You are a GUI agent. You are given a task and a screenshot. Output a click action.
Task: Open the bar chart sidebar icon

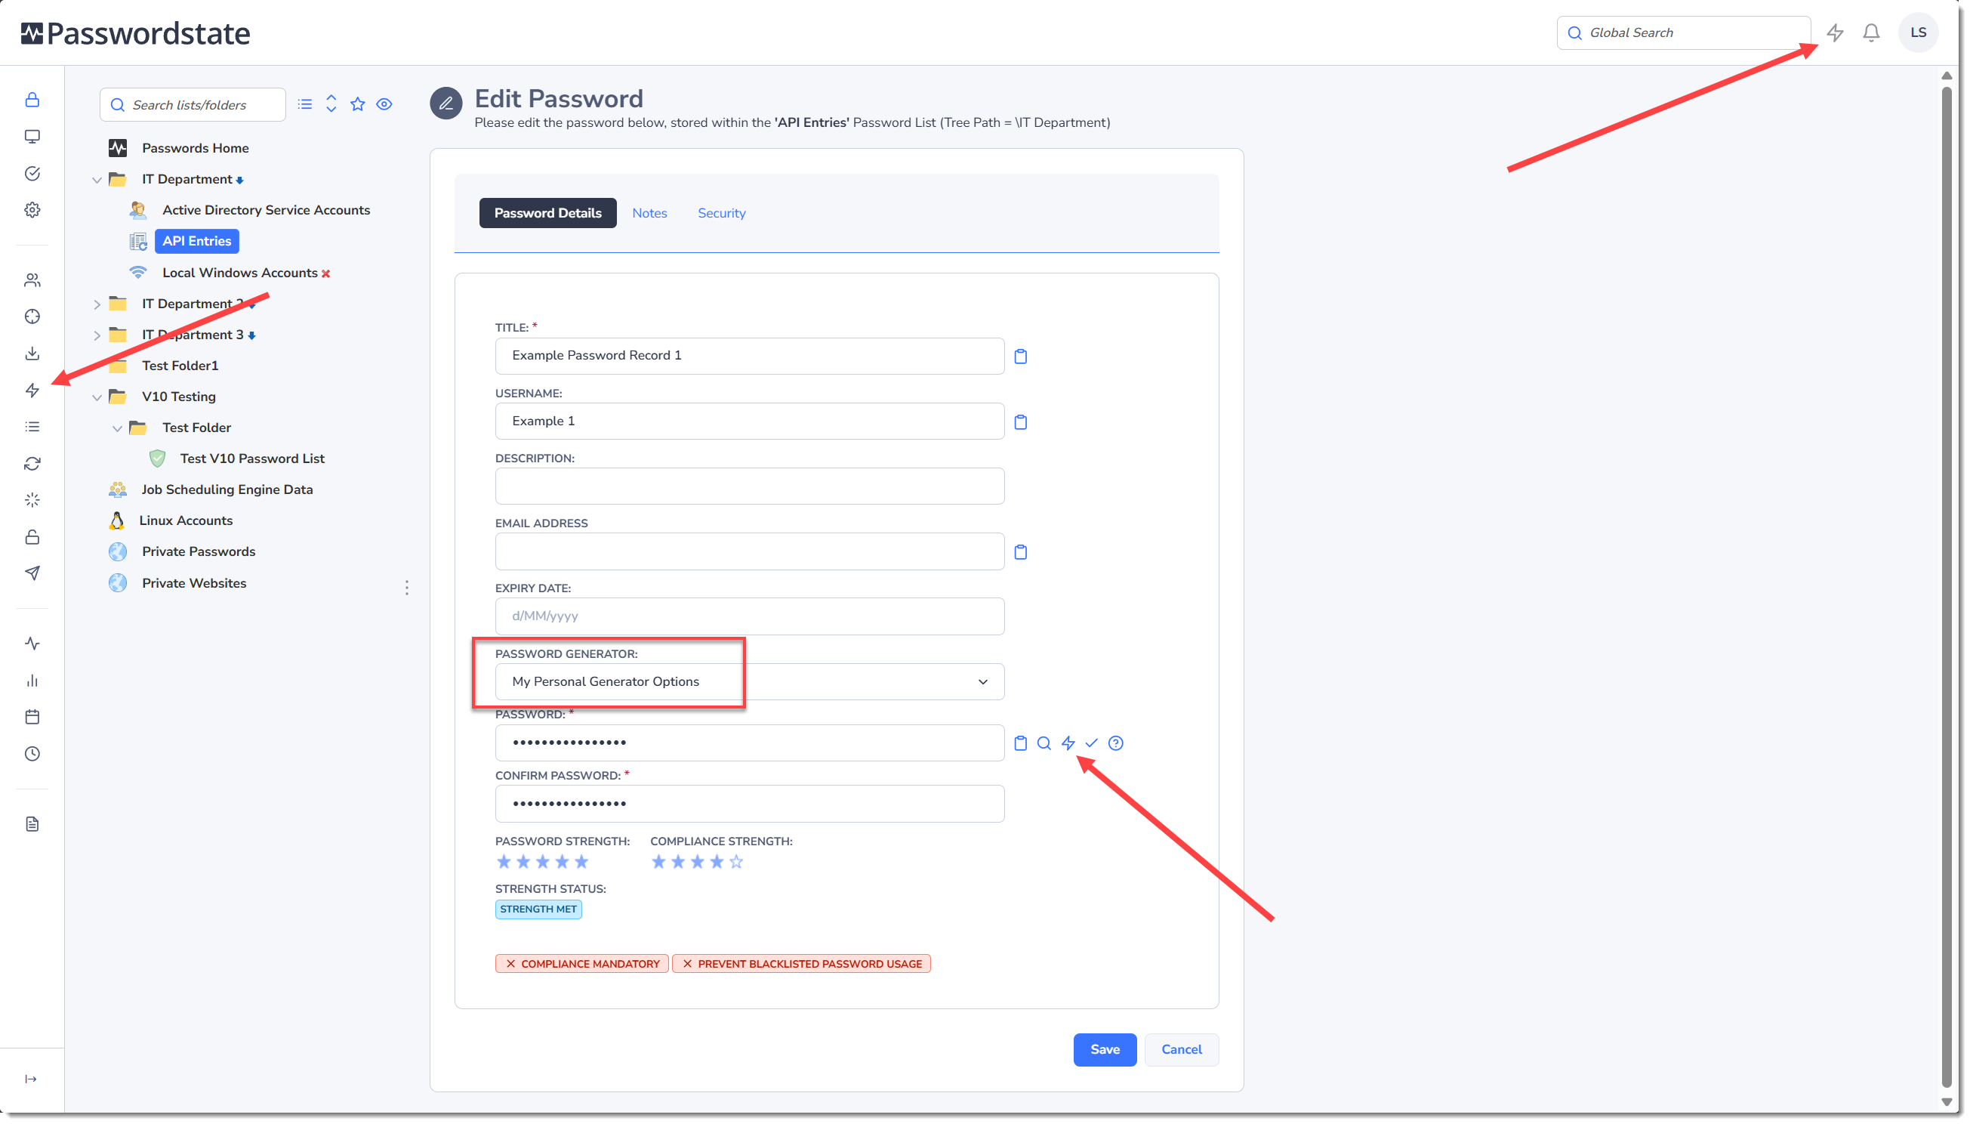(x=32, y=681)
